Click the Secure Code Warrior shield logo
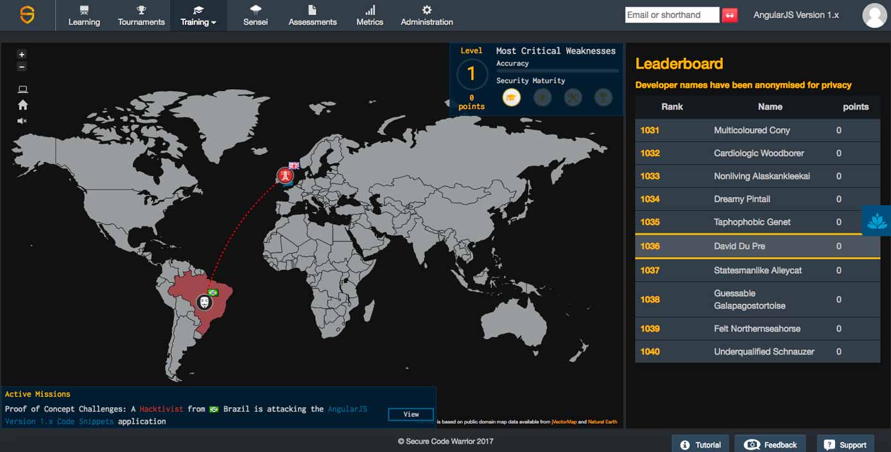The height and width of the screenshot is (452, 891). pos(28,15)
